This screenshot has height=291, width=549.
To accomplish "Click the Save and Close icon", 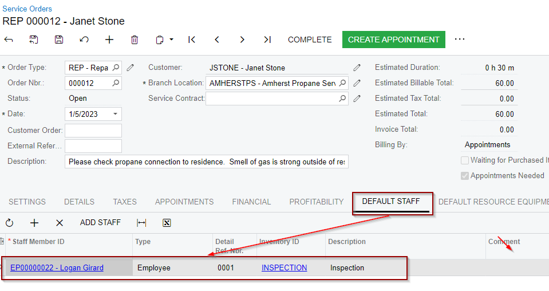I will (x=34, y=40).
